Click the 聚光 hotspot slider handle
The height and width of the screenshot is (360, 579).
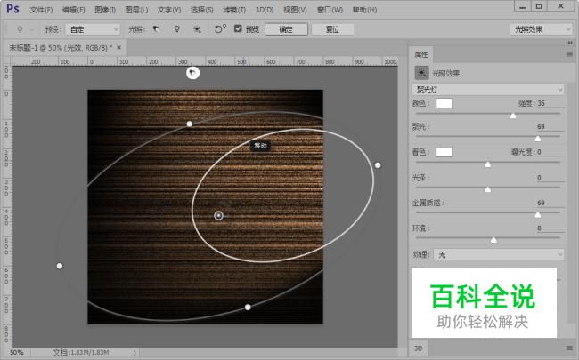(538, 139)
